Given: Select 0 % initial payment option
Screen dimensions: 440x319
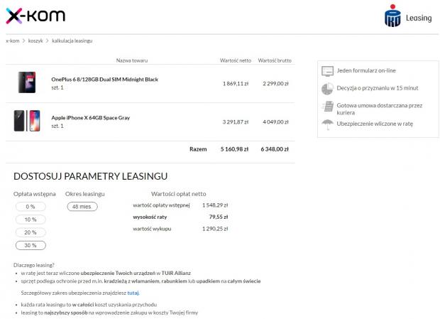Looking at the screenshot, I should pos(31,207).
